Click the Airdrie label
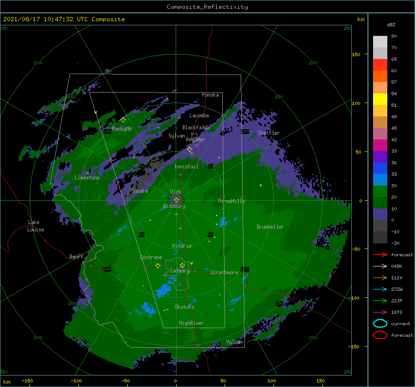Image resolution: width=415 pixels, height=387 pixels. (x=182, y=246)
